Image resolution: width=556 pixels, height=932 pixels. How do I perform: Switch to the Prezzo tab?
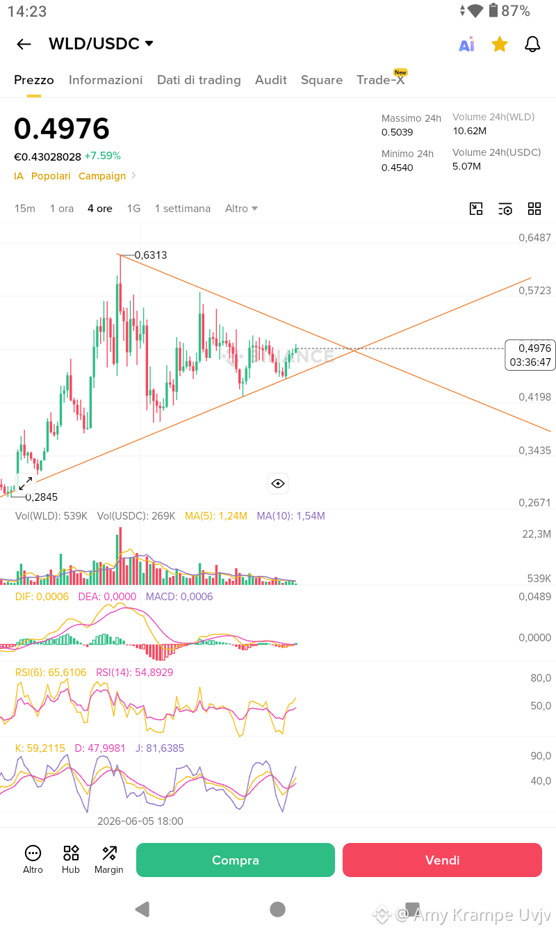coord(34,80)
